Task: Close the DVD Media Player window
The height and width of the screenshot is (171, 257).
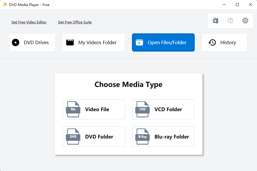Action: click(250, 5)
